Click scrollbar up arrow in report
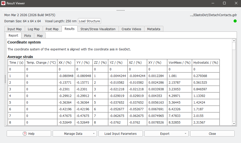This screenshot has width=241, height=143. tap(234, 41)
